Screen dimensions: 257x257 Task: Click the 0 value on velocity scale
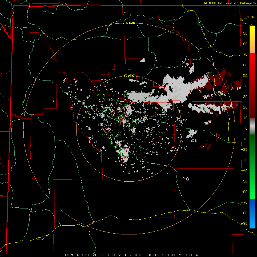point(246,128)
